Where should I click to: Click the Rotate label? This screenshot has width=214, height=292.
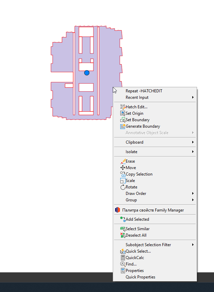[x=131, y=187]
